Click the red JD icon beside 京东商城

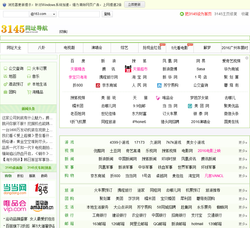tap(98, 86)
